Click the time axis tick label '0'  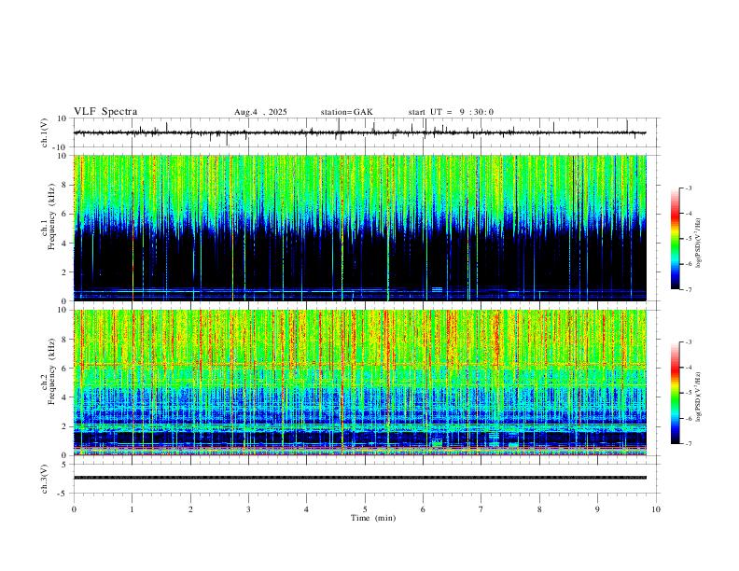pos(74,509)
